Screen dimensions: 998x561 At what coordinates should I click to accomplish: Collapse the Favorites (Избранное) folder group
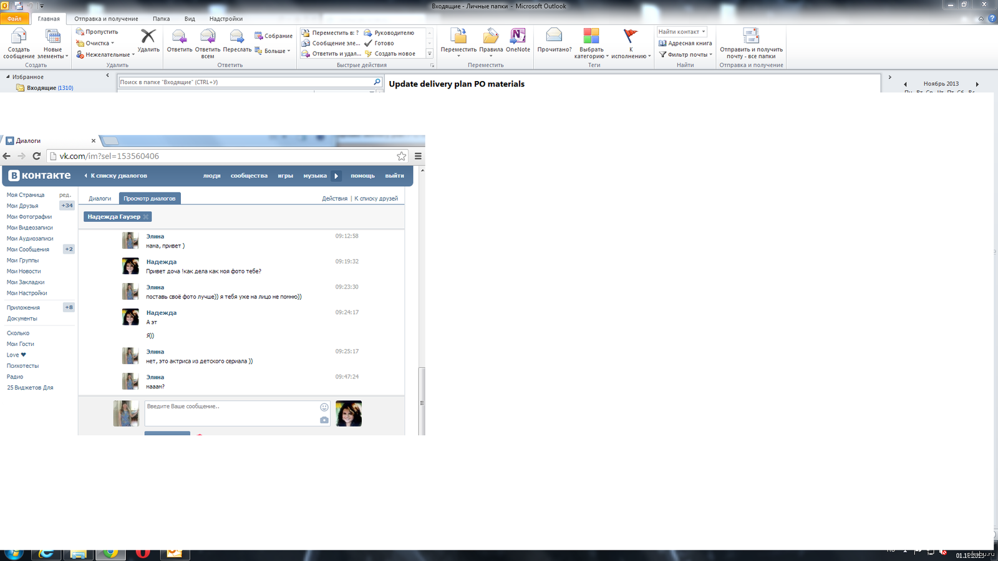click(x=8, y=77)
